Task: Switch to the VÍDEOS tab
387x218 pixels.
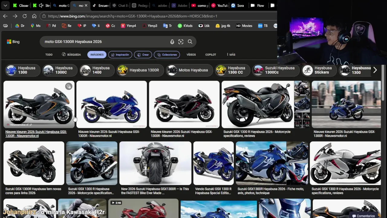Action: click(191, 54)
